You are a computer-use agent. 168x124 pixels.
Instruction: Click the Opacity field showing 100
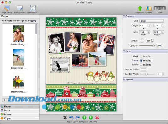[x=159, y=46]
